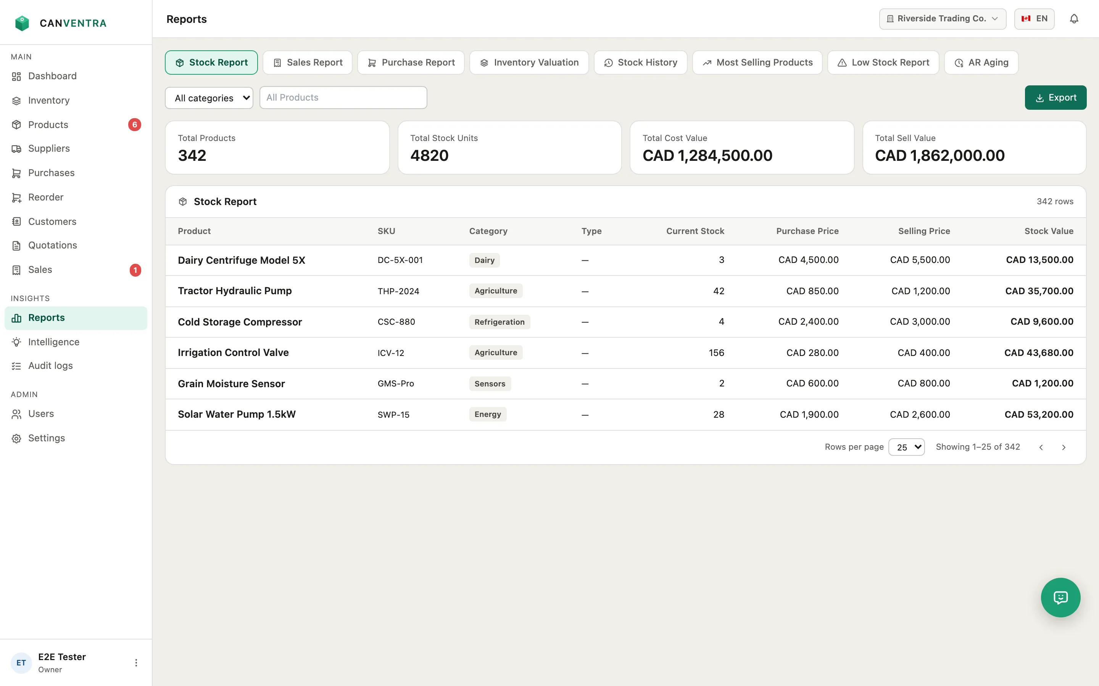Click the Quotations document icon in sidebar

click(x=16, y=245)
